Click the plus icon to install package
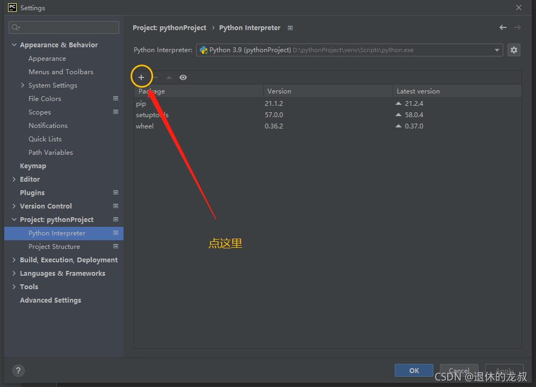This screenshot has height=387, width=536. pos(141,77)
